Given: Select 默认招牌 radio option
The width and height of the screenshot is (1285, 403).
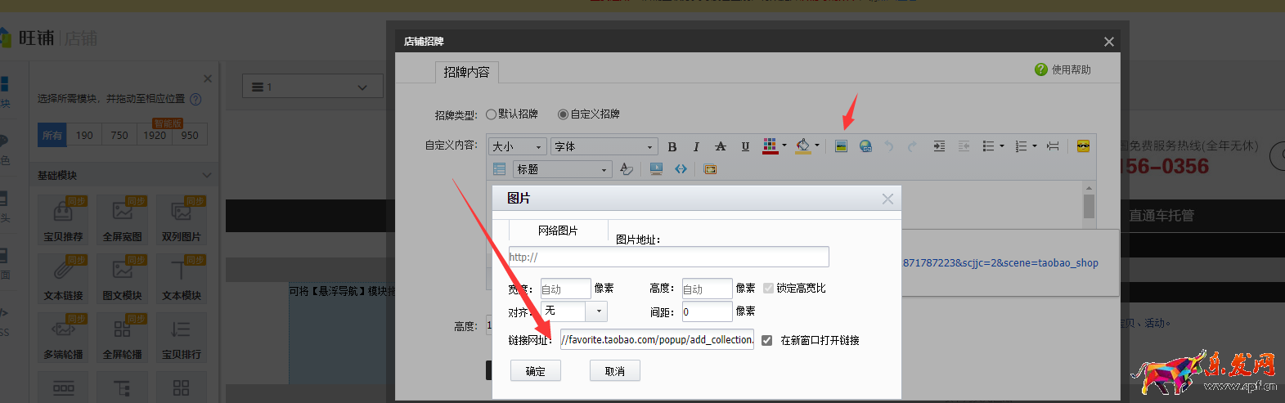Looking at the screenshot, I should coord(492,114).
